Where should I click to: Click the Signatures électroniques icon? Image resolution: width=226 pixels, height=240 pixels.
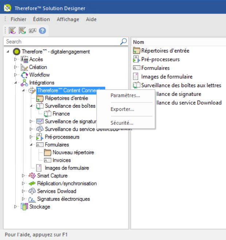[32, 199]
